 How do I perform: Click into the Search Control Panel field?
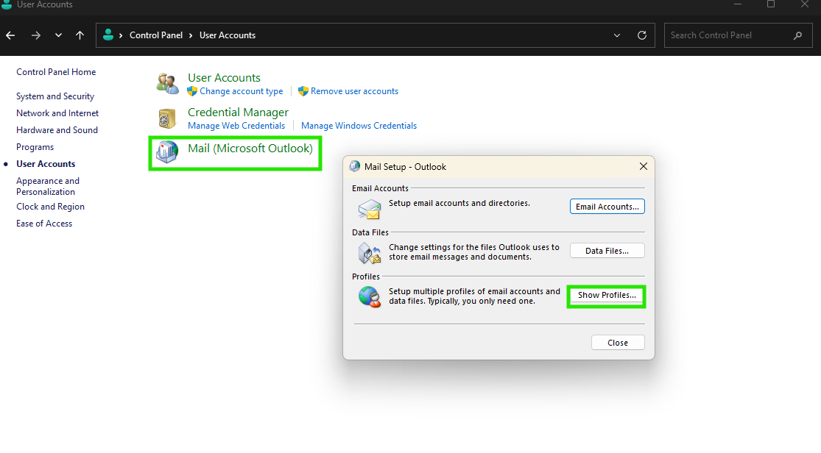[x=739, y=35]
